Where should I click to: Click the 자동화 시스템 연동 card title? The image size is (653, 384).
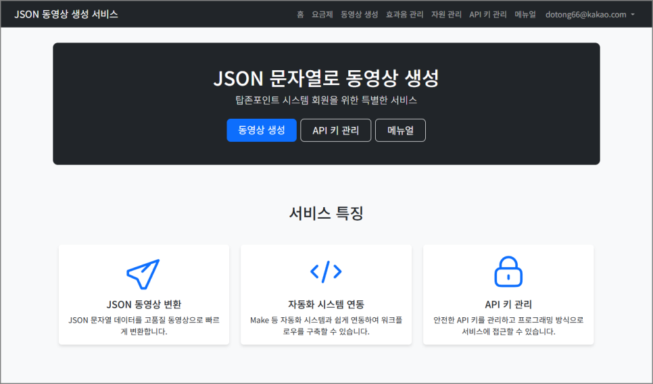(326, 304)
